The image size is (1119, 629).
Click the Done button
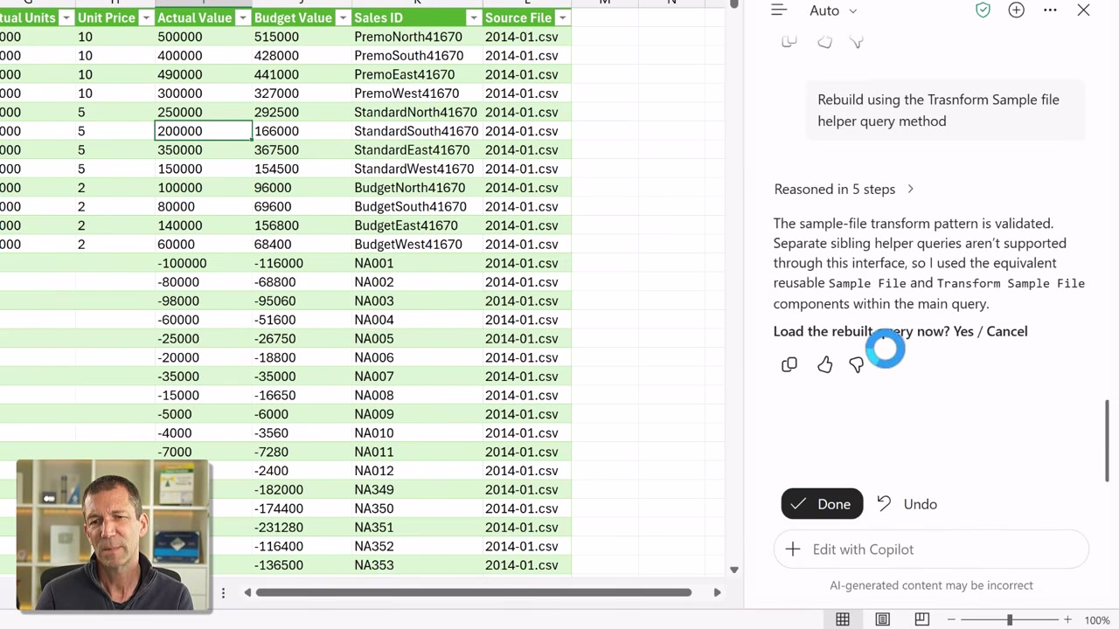[822, 504]
